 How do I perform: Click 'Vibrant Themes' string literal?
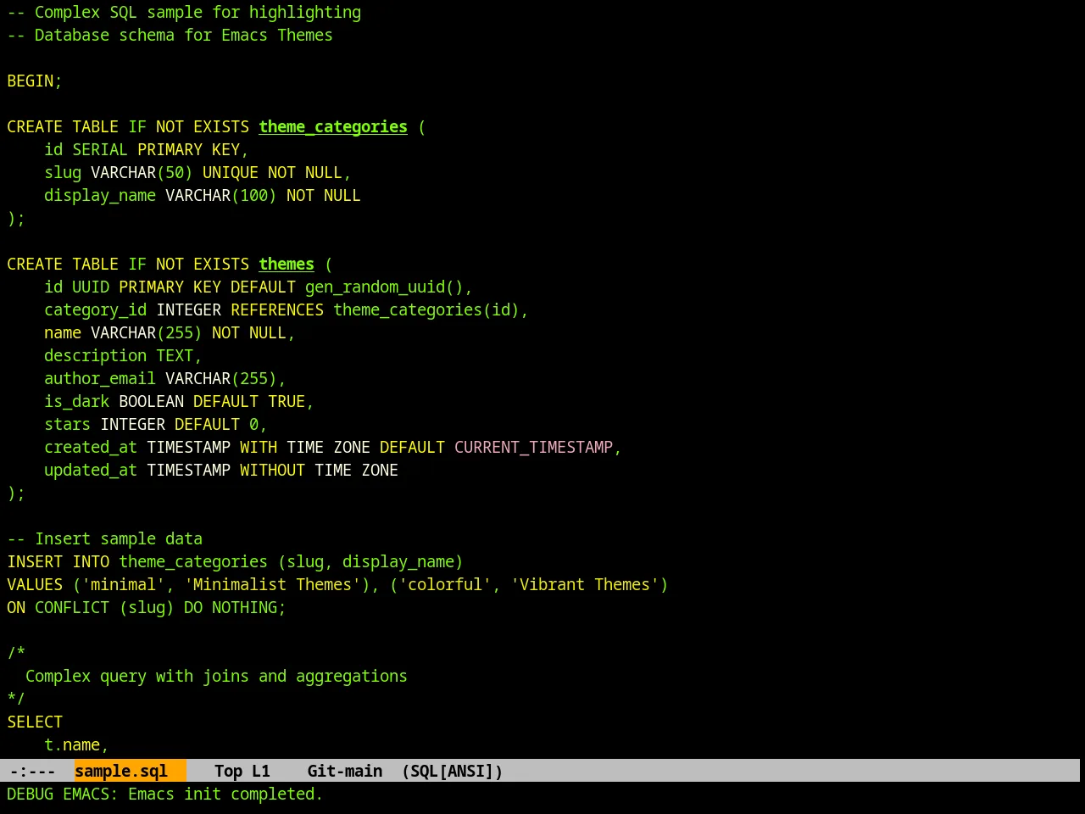click(585, 584)
